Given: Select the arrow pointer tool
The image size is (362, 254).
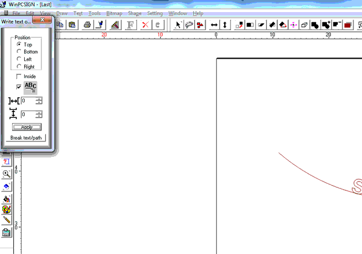Looking at the screenshot, I should click(178, 25).
